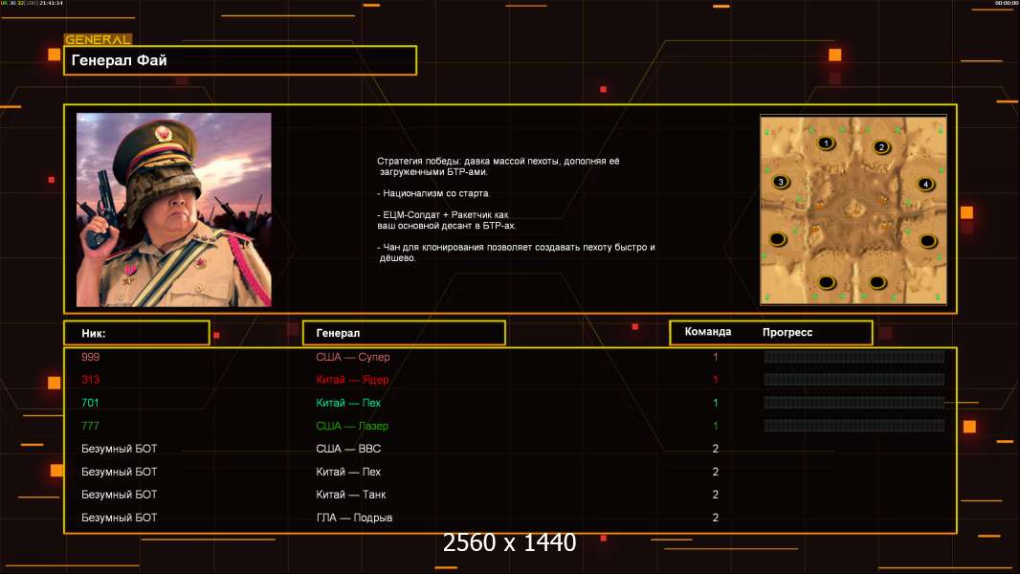Click "США — Супер" general entry
This screenshot has height=574, width=1020.
coord(352,357)
